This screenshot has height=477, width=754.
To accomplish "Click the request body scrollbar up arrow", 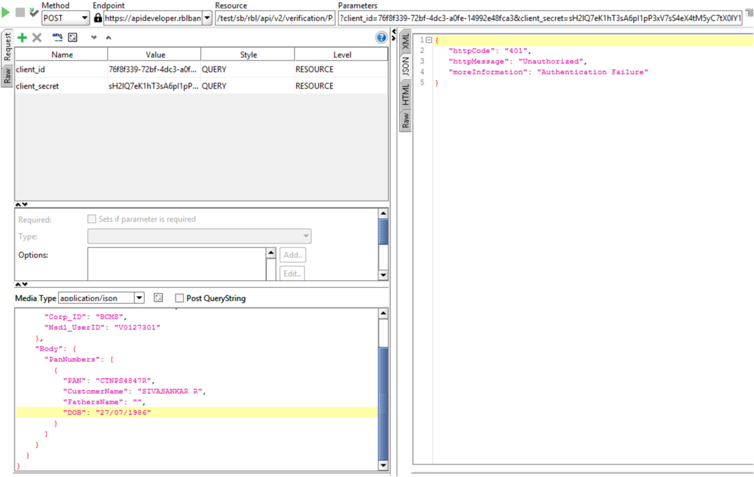I will 383,313.
